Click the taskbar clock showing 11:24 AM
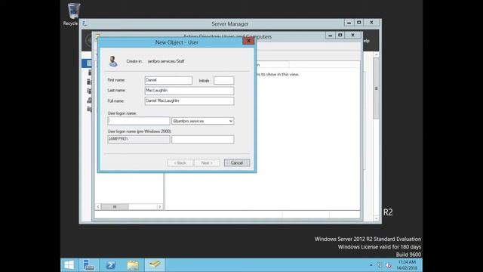This screenshot has width=483, height=272. tap(407, 265)
